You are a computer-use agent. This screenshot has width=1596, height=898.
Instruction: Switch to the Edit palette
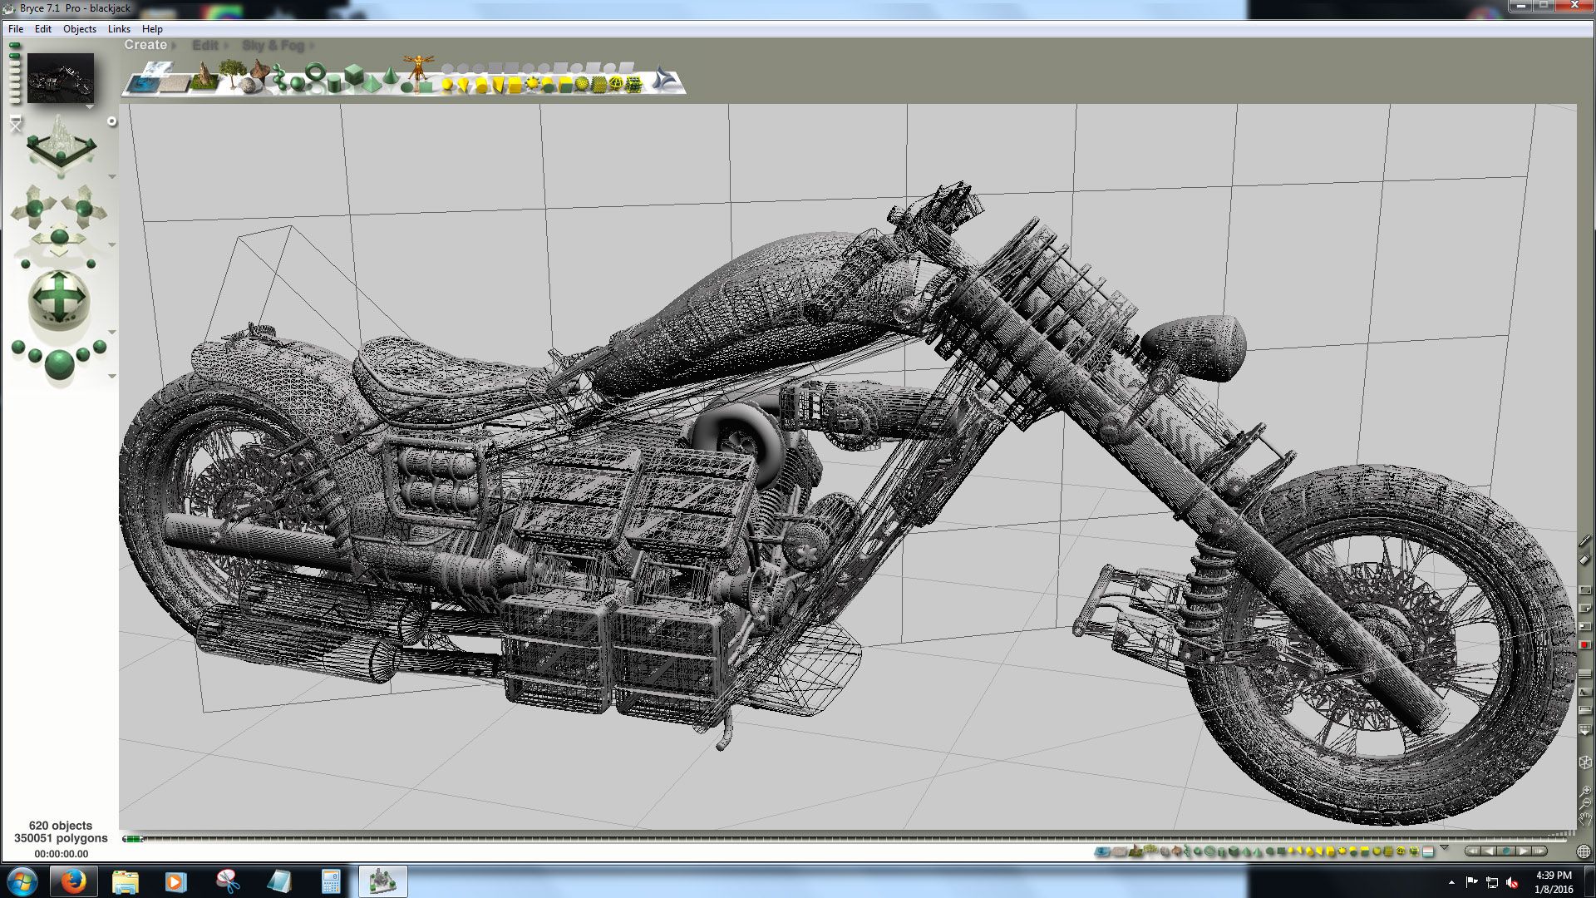click(204, 45)
